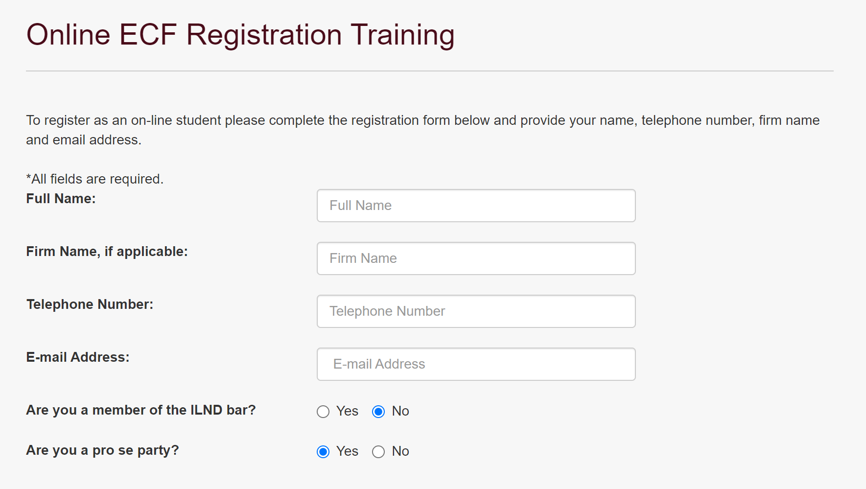The image size is (866, 489).
Task: Click the 'Yes' text label beside pro se question
Action: tap(347, 451)
